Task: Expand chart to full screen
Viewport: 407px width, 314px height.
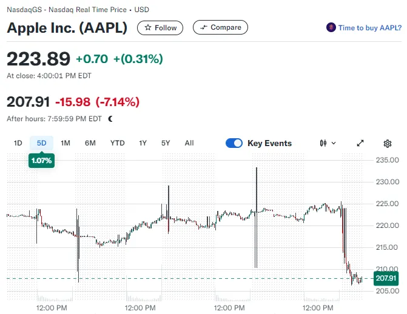Action: pos(360,144)
